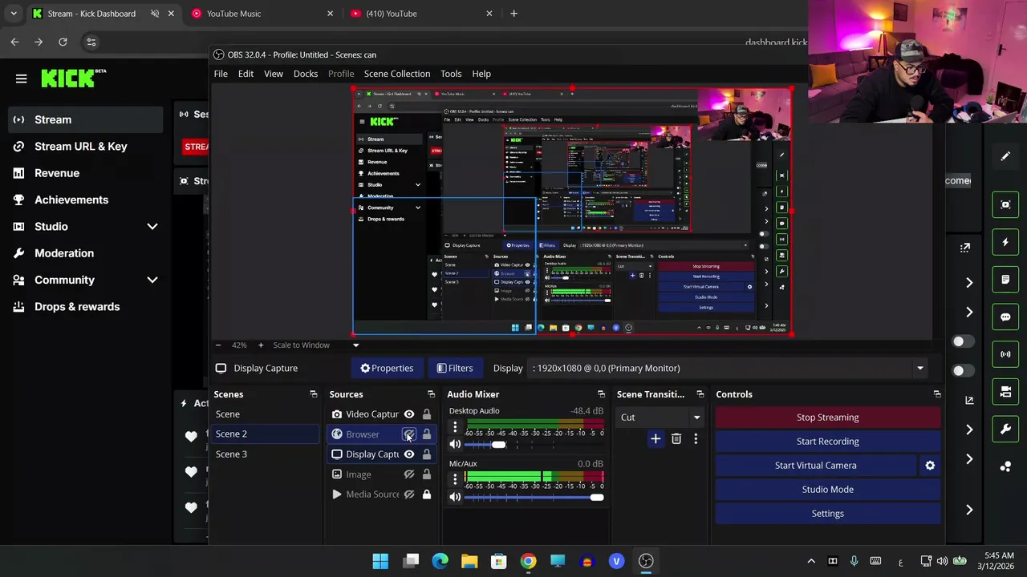1027x577 pixels.
Task: Add a scene transition with plus
Action: [656, 439]
